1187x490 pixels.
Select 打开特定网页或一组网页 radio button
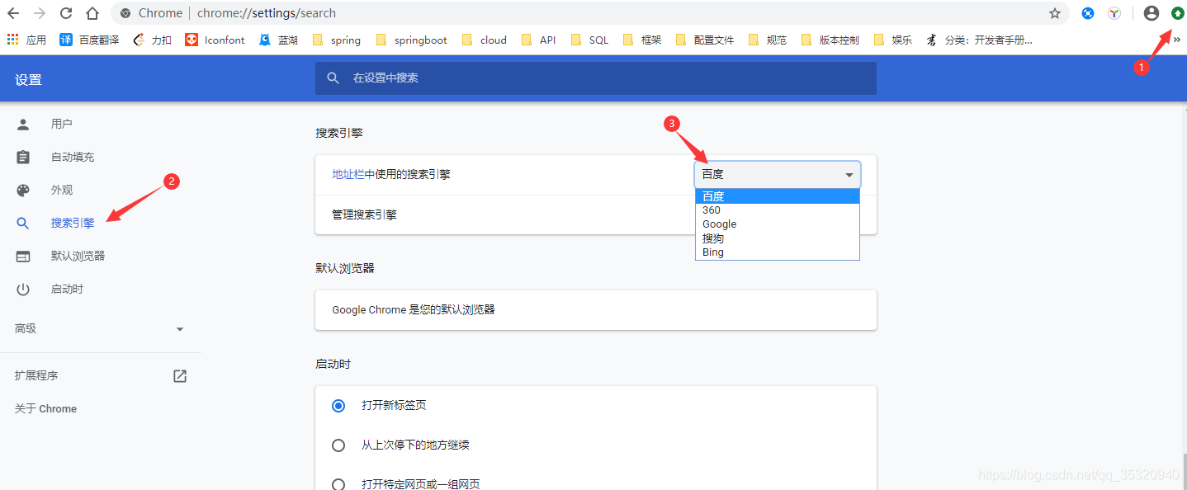click(x=338, y=484)
